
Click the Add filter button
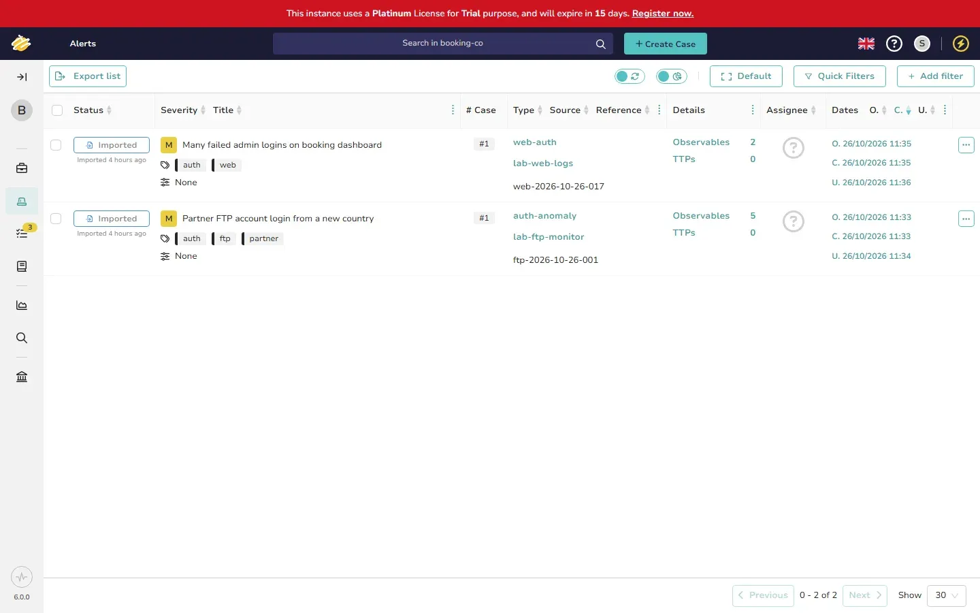[x=936, y=76]
